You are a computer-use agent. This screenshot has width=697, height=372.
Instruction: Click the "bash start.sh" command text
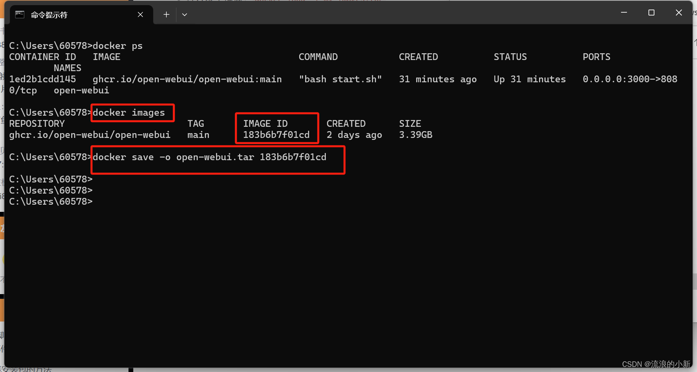point(340,79)
